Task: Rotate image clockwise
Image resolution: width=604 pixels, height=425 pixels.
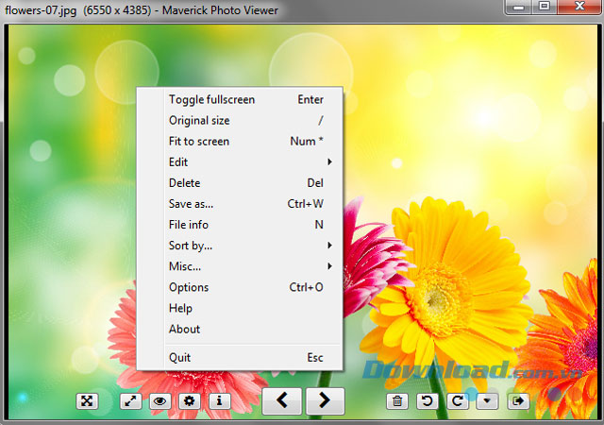Action: pos(458,401)
